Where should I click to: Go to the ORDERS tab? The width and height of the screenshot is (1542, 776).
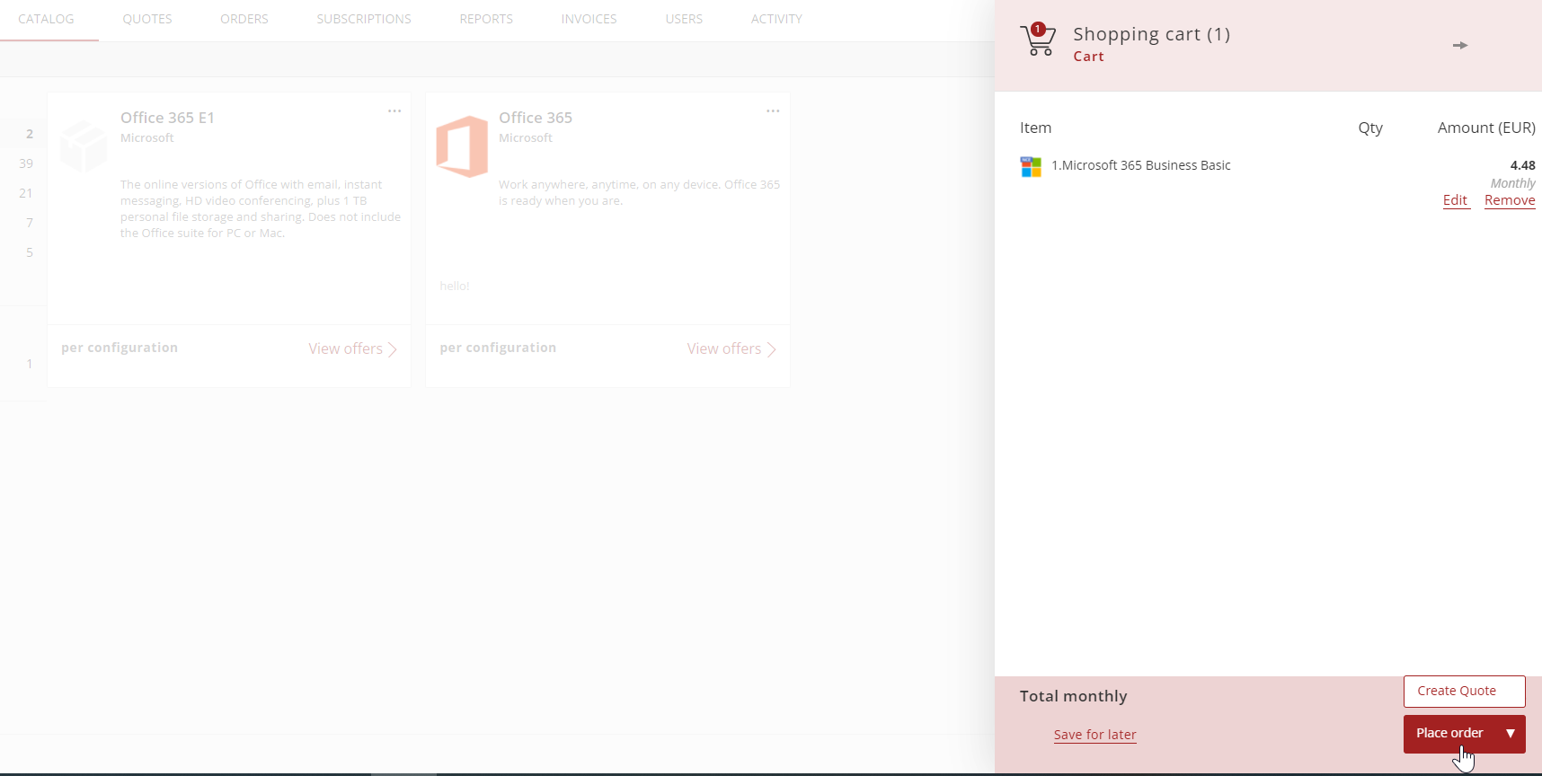[x=244, y=19]
